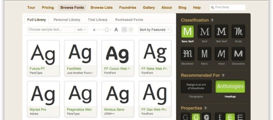The width and height of the screenshot is (273, 120).
Task: Adjust the sample size slider handle
Action: click(107, 30)
